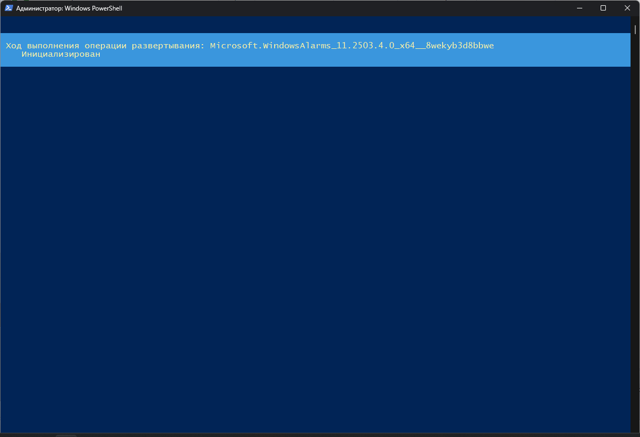The height and width of the screenshot is (437, 640).
Task: Click the Инициализирован status text
Action: pos(60,54)
